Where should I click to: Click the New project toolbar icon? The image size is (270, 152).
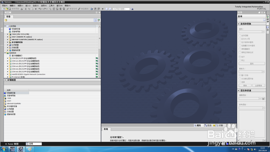click(x=3, y=9)
